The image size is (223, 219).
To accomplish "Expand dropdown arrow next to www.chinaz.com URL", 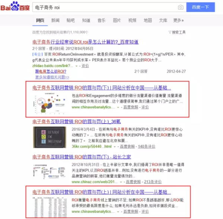I will 121,182.
